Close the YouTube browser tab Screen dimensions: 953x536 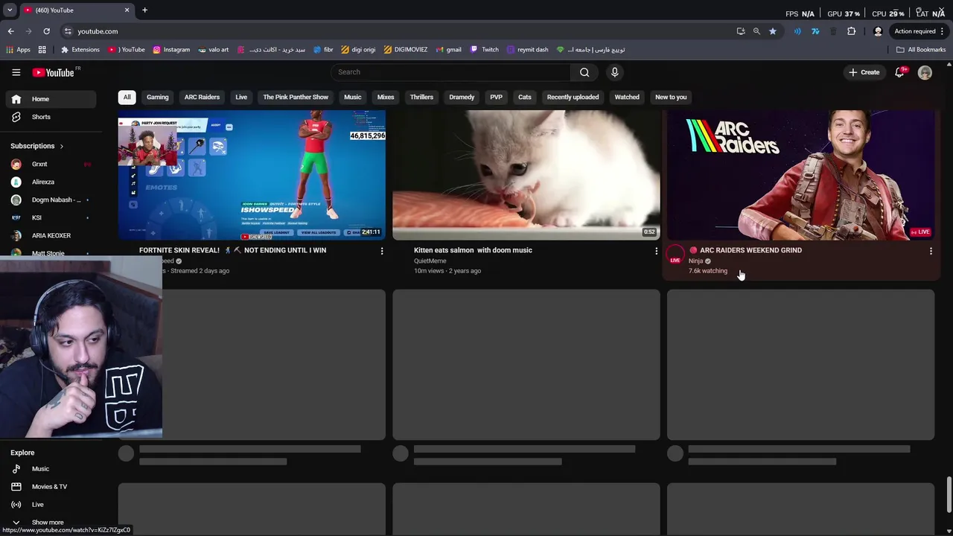(127, 10)
